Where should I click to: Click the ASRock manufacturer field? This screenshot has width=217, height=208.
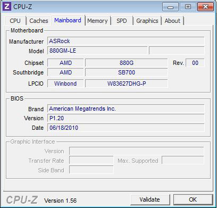tap(126, 41)
